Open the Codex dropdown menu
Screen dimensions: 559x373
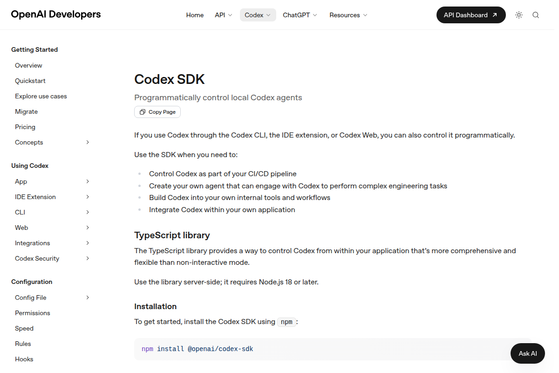(x=258, y=15)
